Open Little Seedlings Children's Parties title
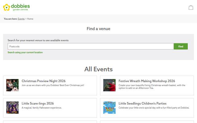The height and width of the screenshot is (123, 197). pyautogui.click(x=143, y=103)
